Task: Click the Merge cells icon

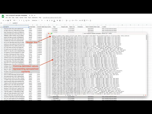Action: pos(62,21)
